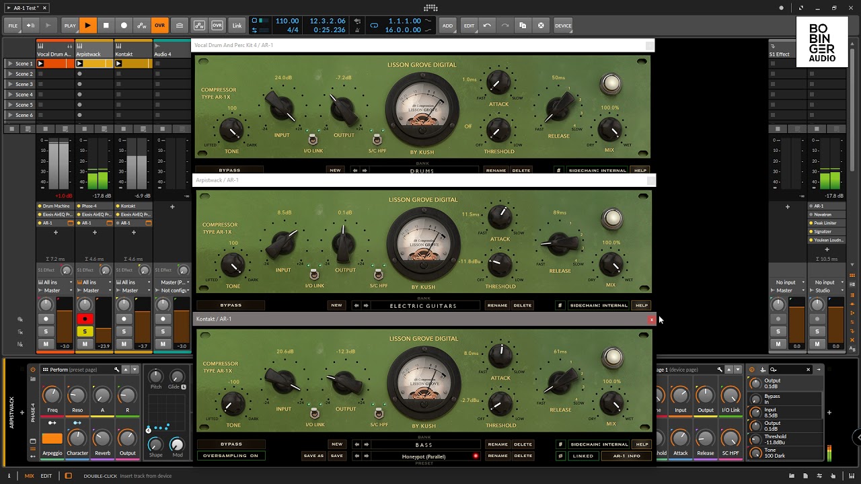Screen dimensions: 861x484
Task: Add a device to the Kontakt track chain
Action: click(133, 233)
